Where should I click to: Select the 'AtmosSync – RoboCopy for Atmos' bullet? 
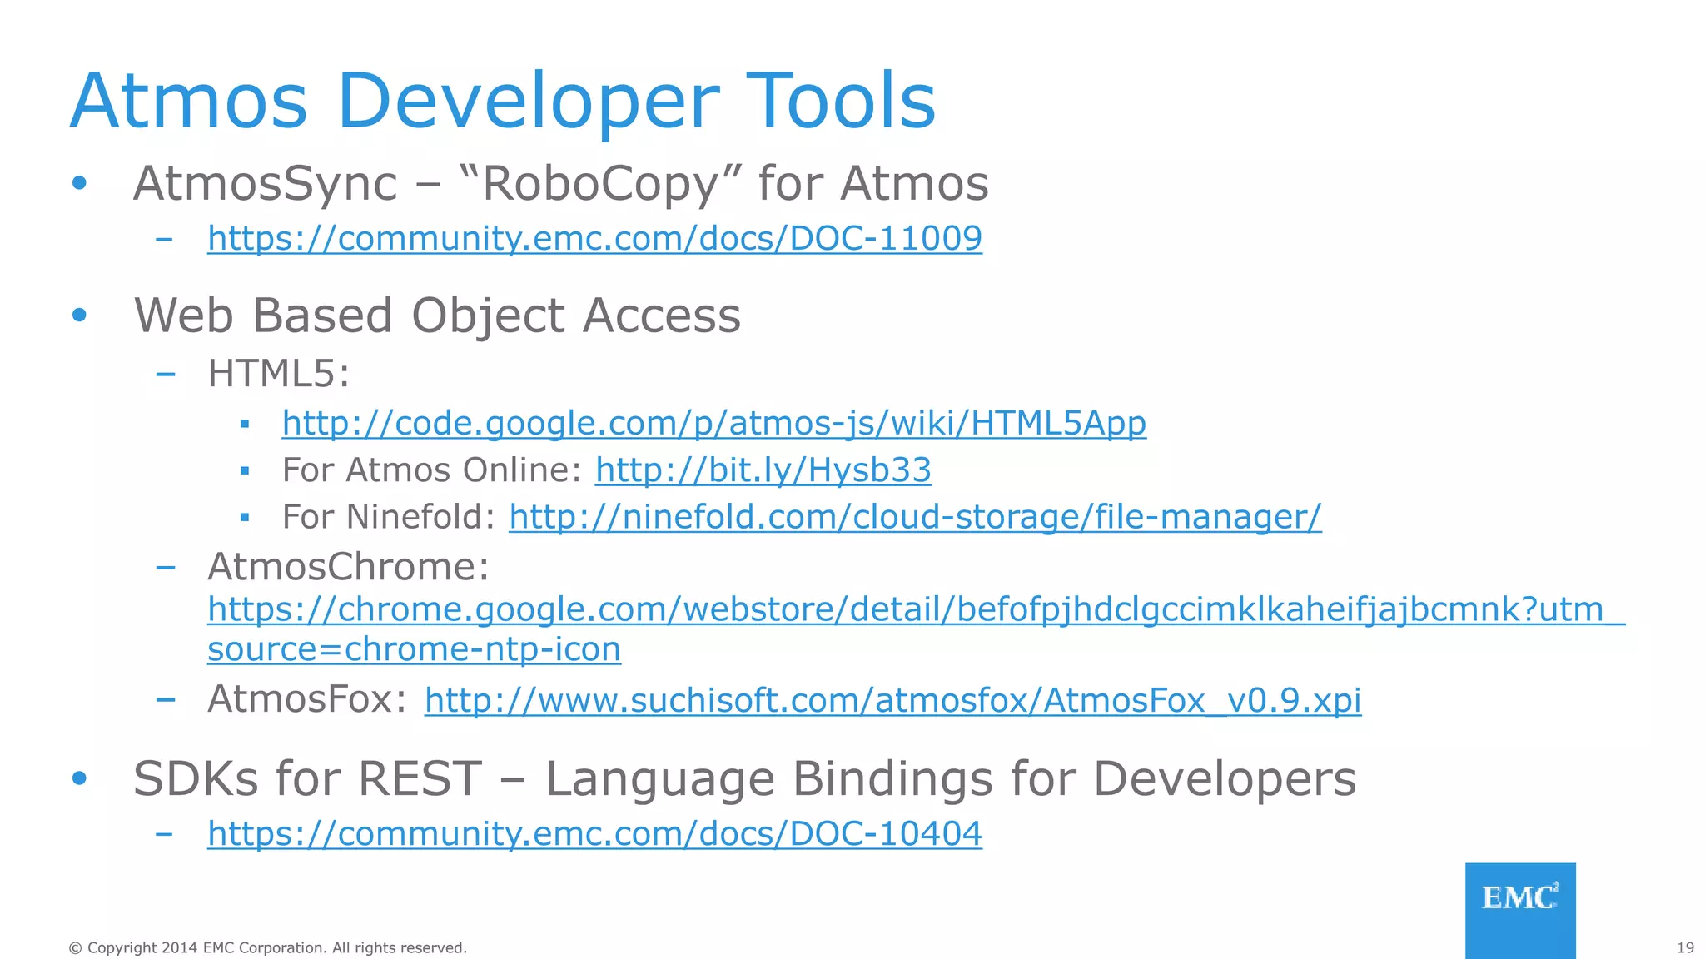pos(561,183)
